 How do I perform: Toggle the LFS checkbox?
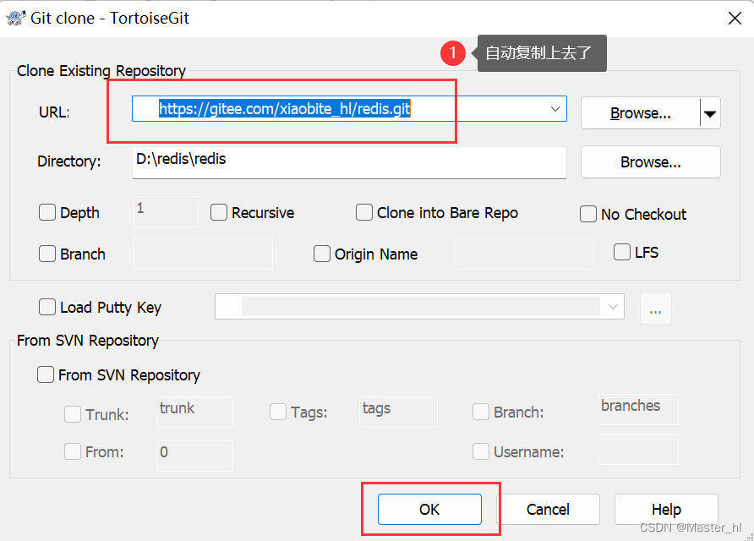pos(622,252)
